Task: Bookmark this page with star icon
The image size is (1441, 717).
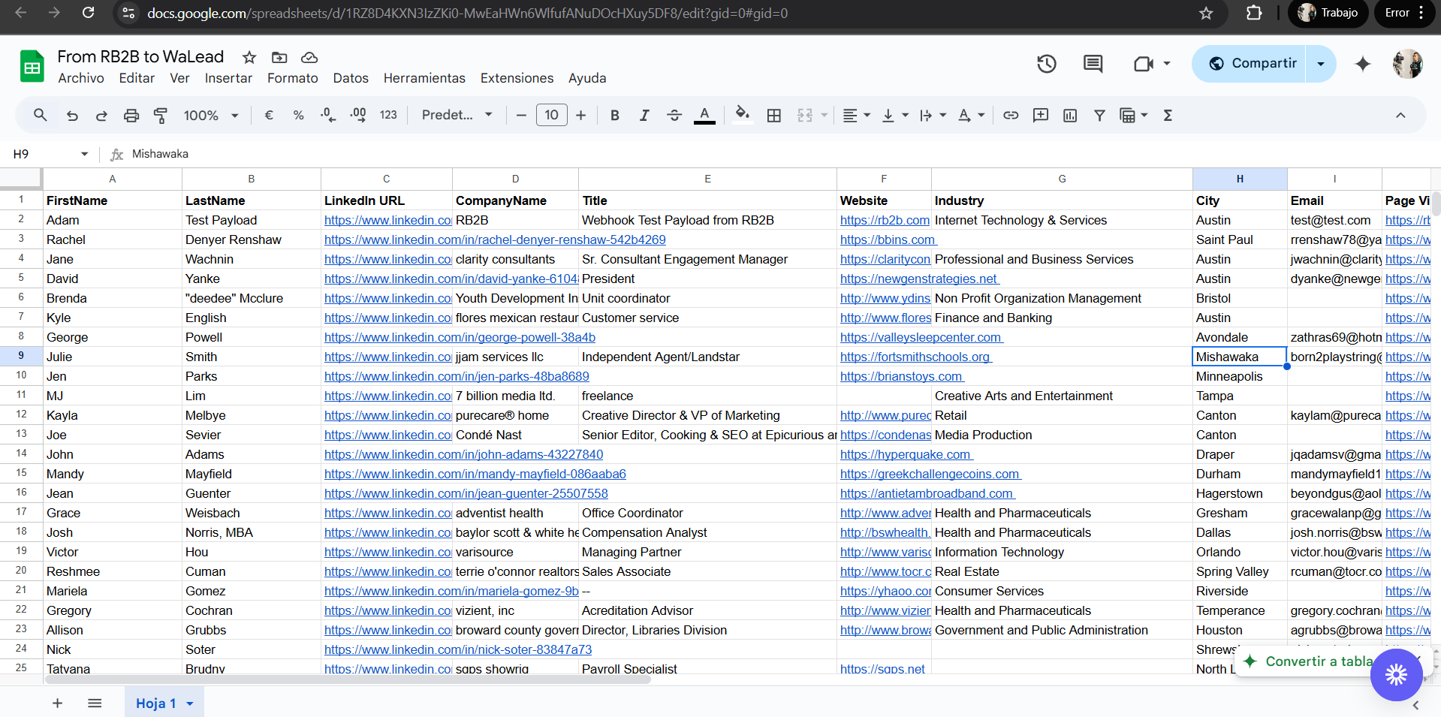Action: click(x=1206, y=13)
